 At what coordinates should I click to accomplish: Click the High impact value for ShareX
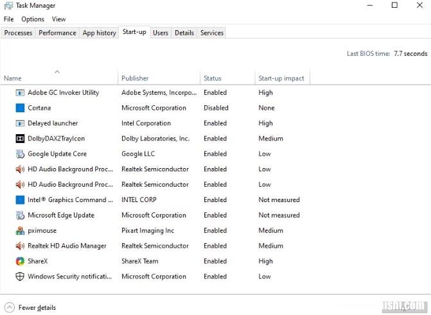[x=265, y=261]
